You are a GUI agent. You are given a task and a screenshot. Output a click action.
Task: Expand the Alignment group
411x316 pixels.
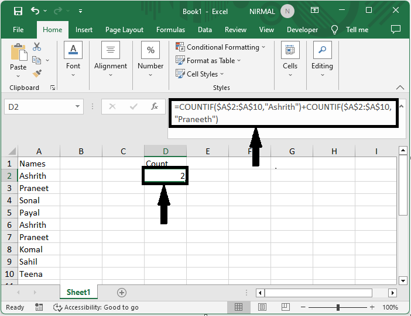tap(111, 60)
